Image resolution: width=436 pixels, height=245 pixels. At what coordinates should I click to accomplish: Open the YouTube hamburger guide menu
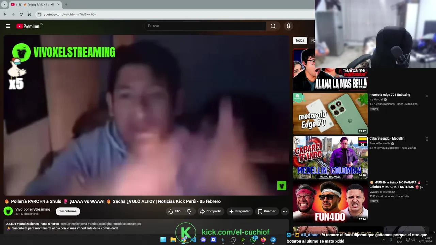click(8, 26)
